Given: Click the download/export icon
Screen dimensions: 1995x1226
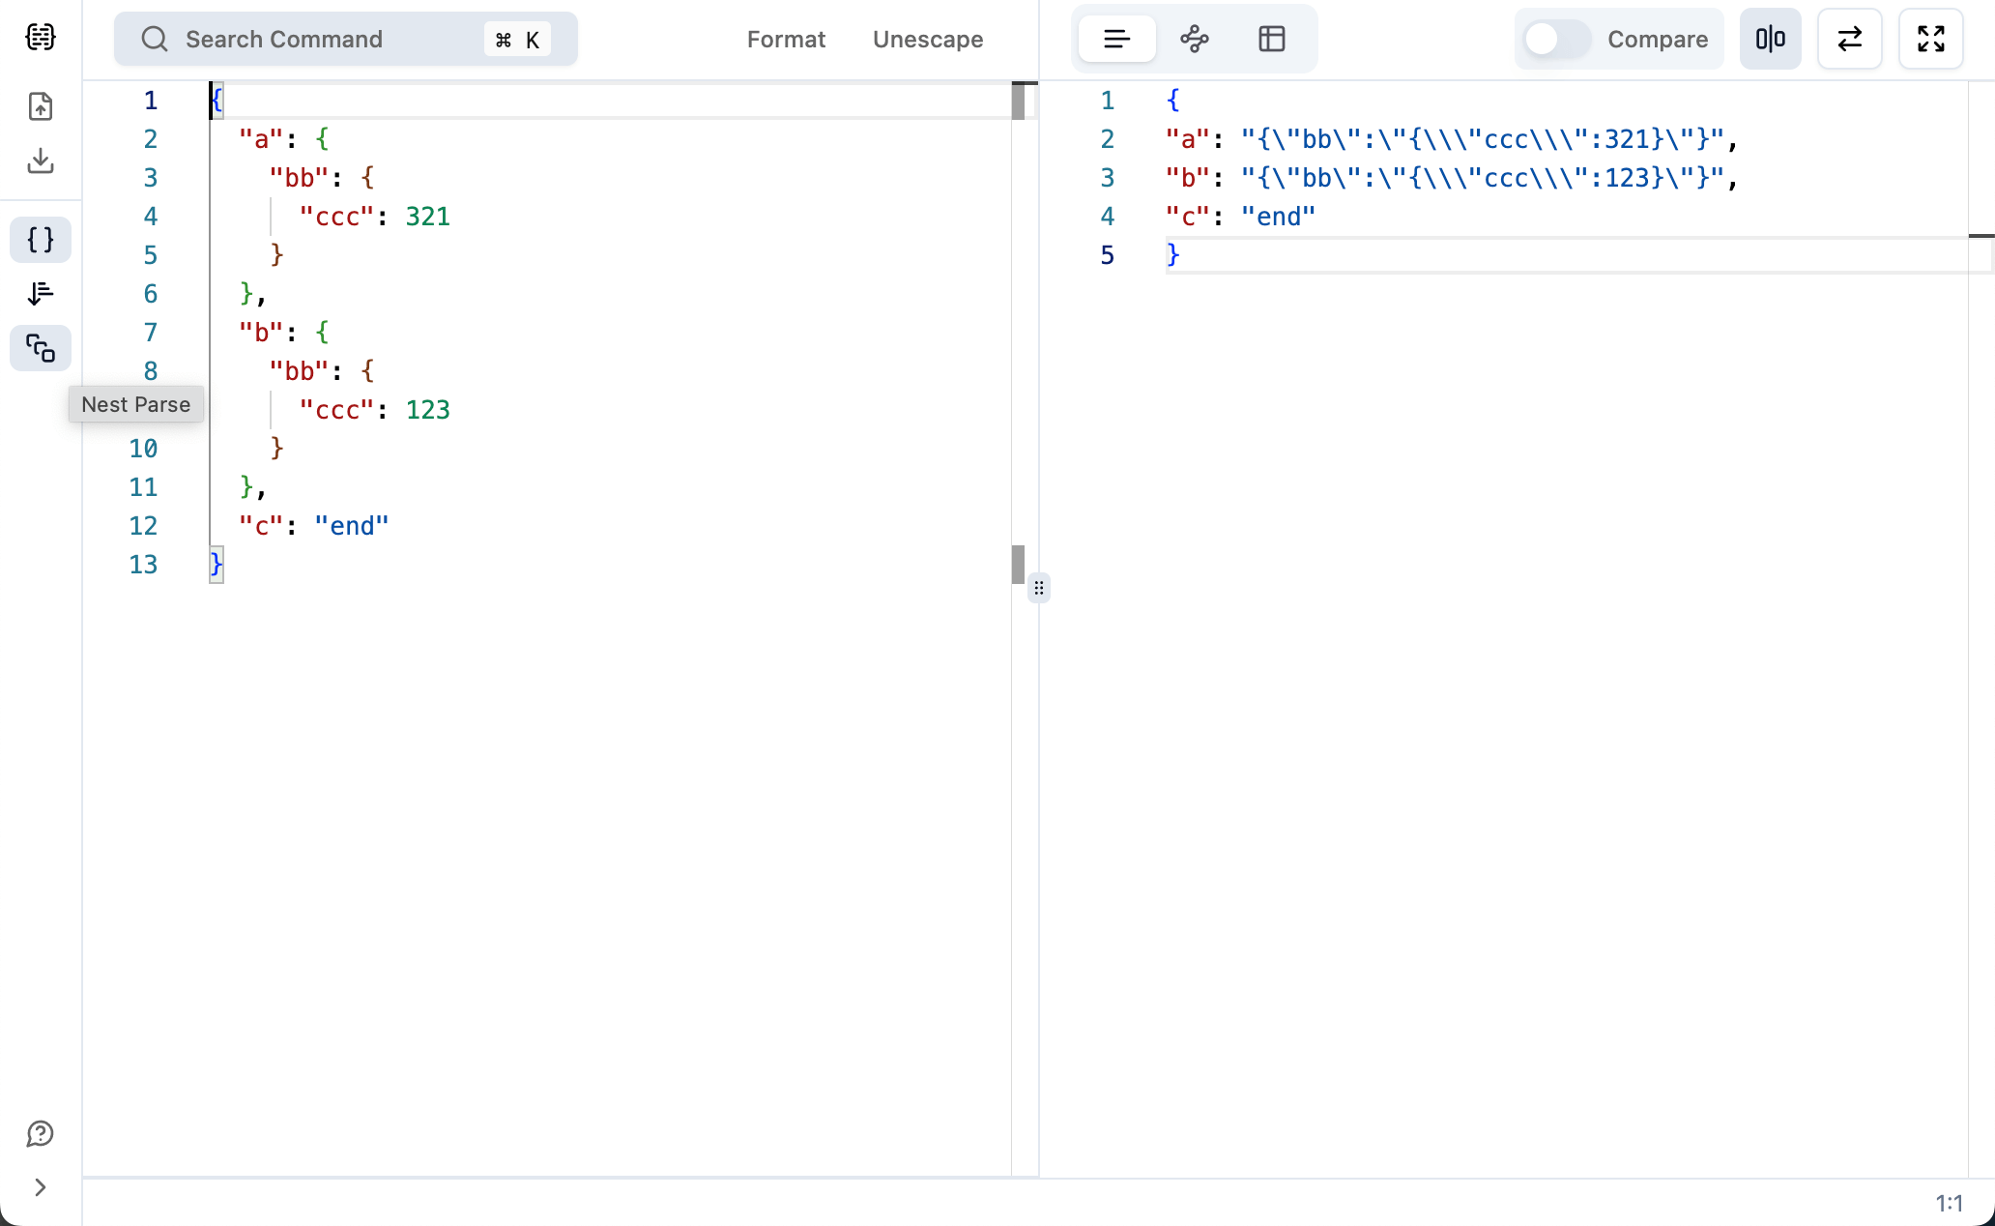Looking at the screenshot, I should tap(40, 160).
